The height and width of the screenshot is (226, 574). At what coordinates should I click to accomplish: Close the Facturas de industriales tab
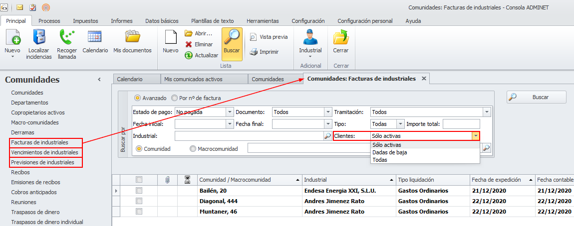424,79
